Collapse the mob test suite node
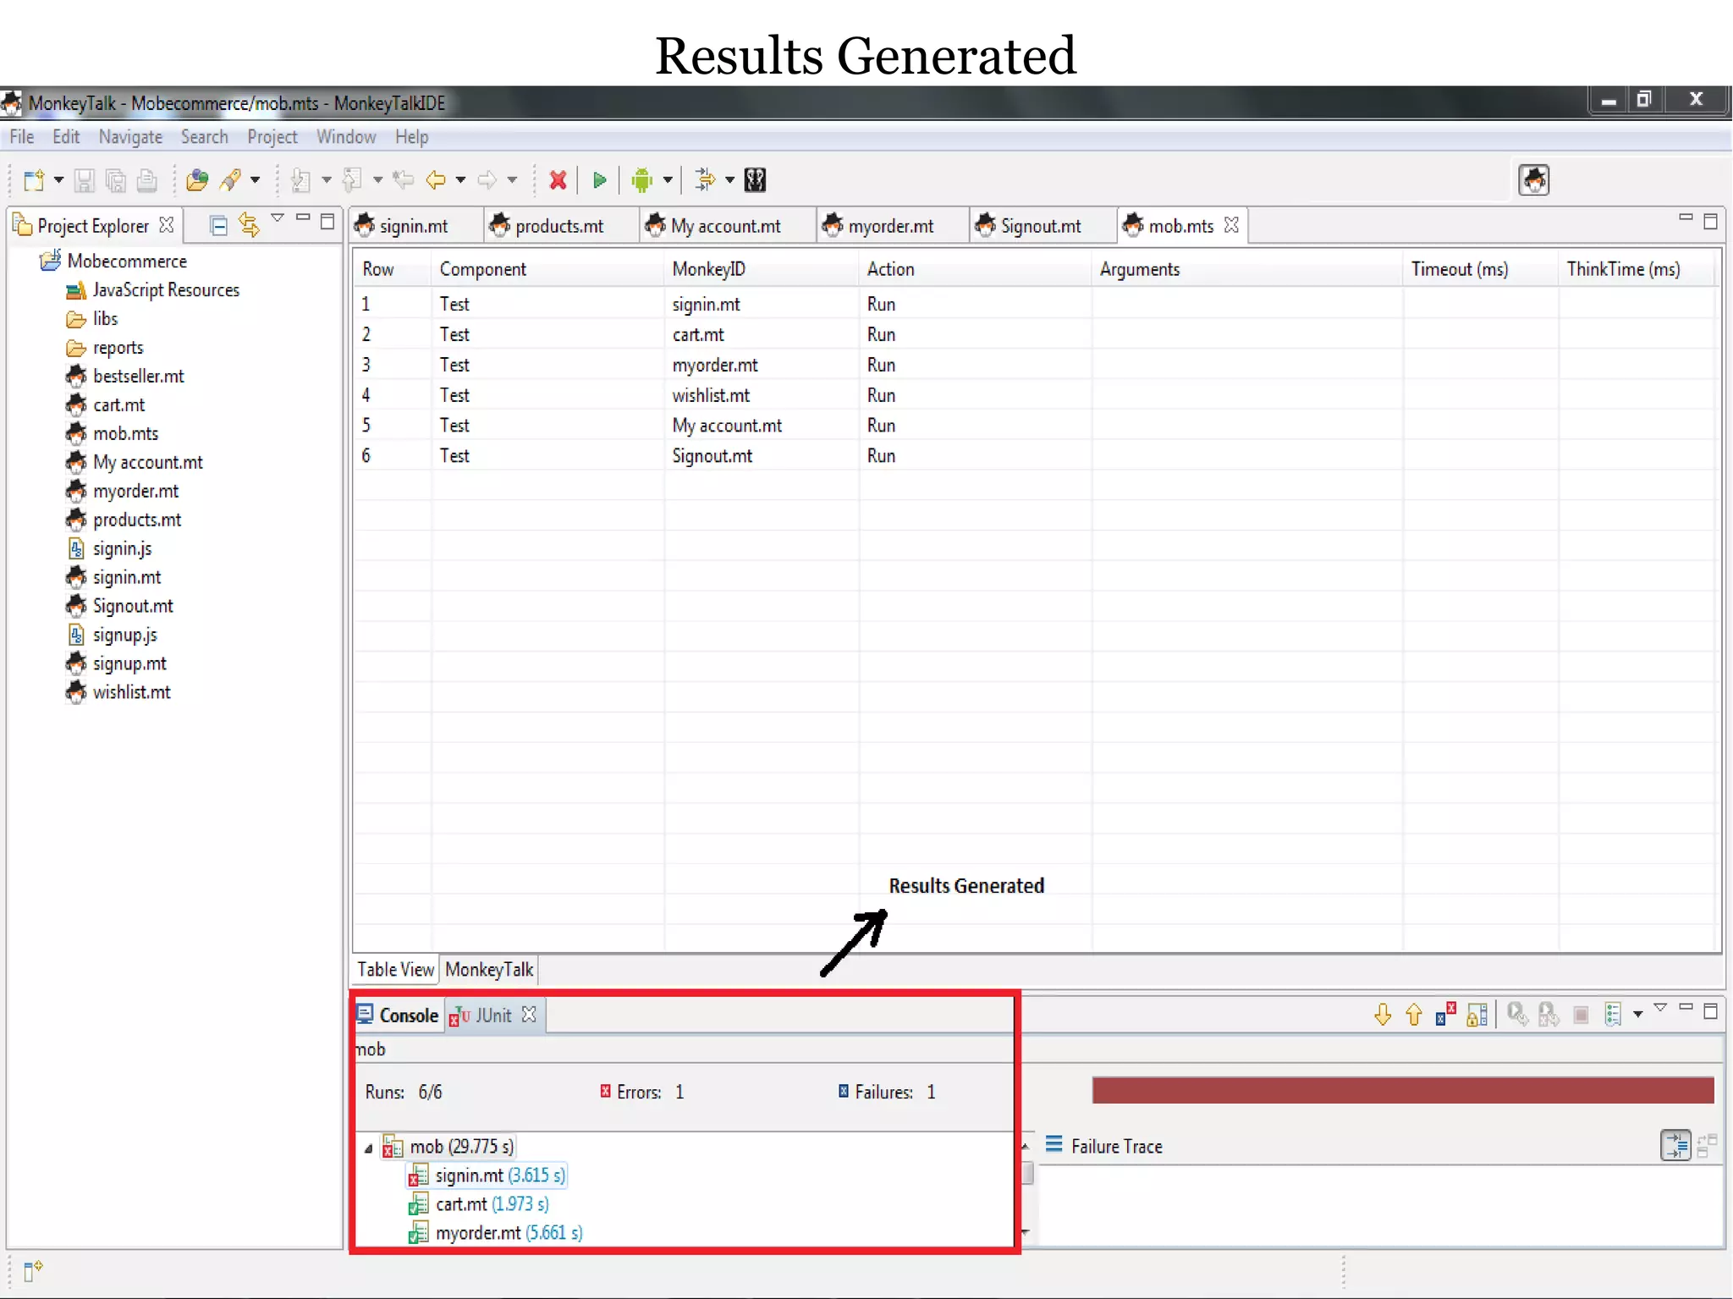The width and height of the screenshot is (1733, 1299). tap(368, 1148)
